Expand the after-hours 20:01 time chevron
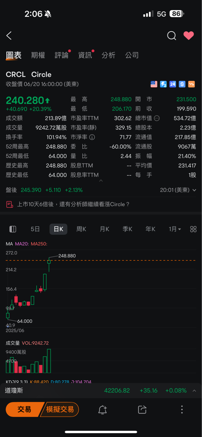Screen dimensions: 202x437 [x=194, y=190]
